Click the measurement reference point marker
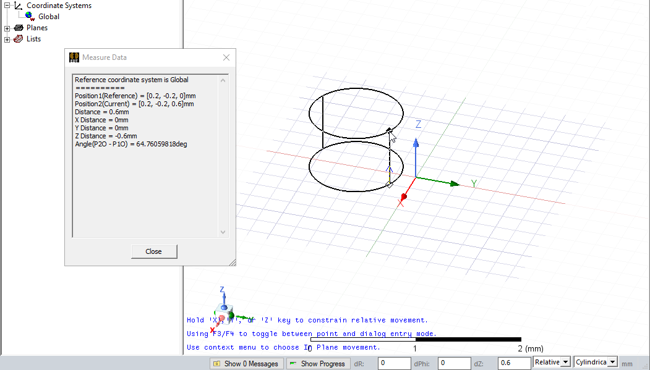The height and width of the screenshot is (370, 650). pyautogui.click(x=389, y=185)
